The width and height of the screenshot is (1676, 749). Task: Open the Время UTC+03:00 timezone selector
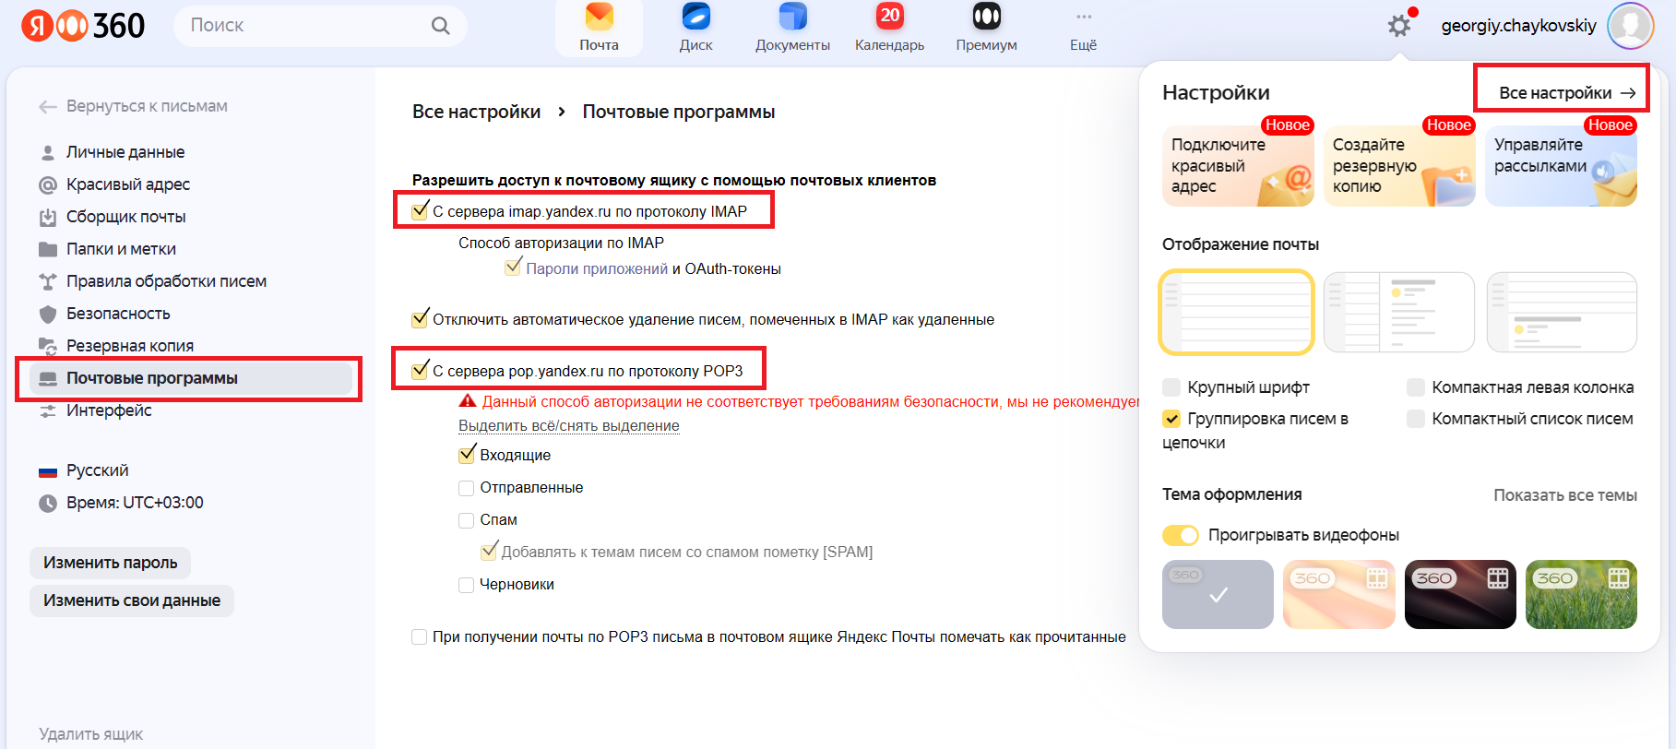(135, 503)
